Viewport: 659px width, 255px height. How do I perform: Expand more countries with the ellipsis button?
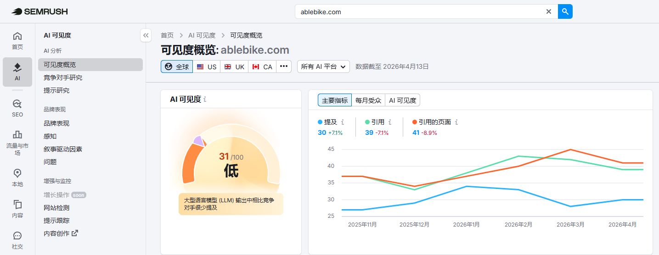coord(283,67)
